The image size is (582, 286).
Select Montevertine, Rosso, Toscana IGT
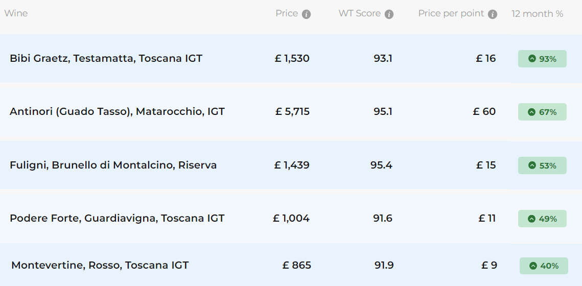[100, 265]
